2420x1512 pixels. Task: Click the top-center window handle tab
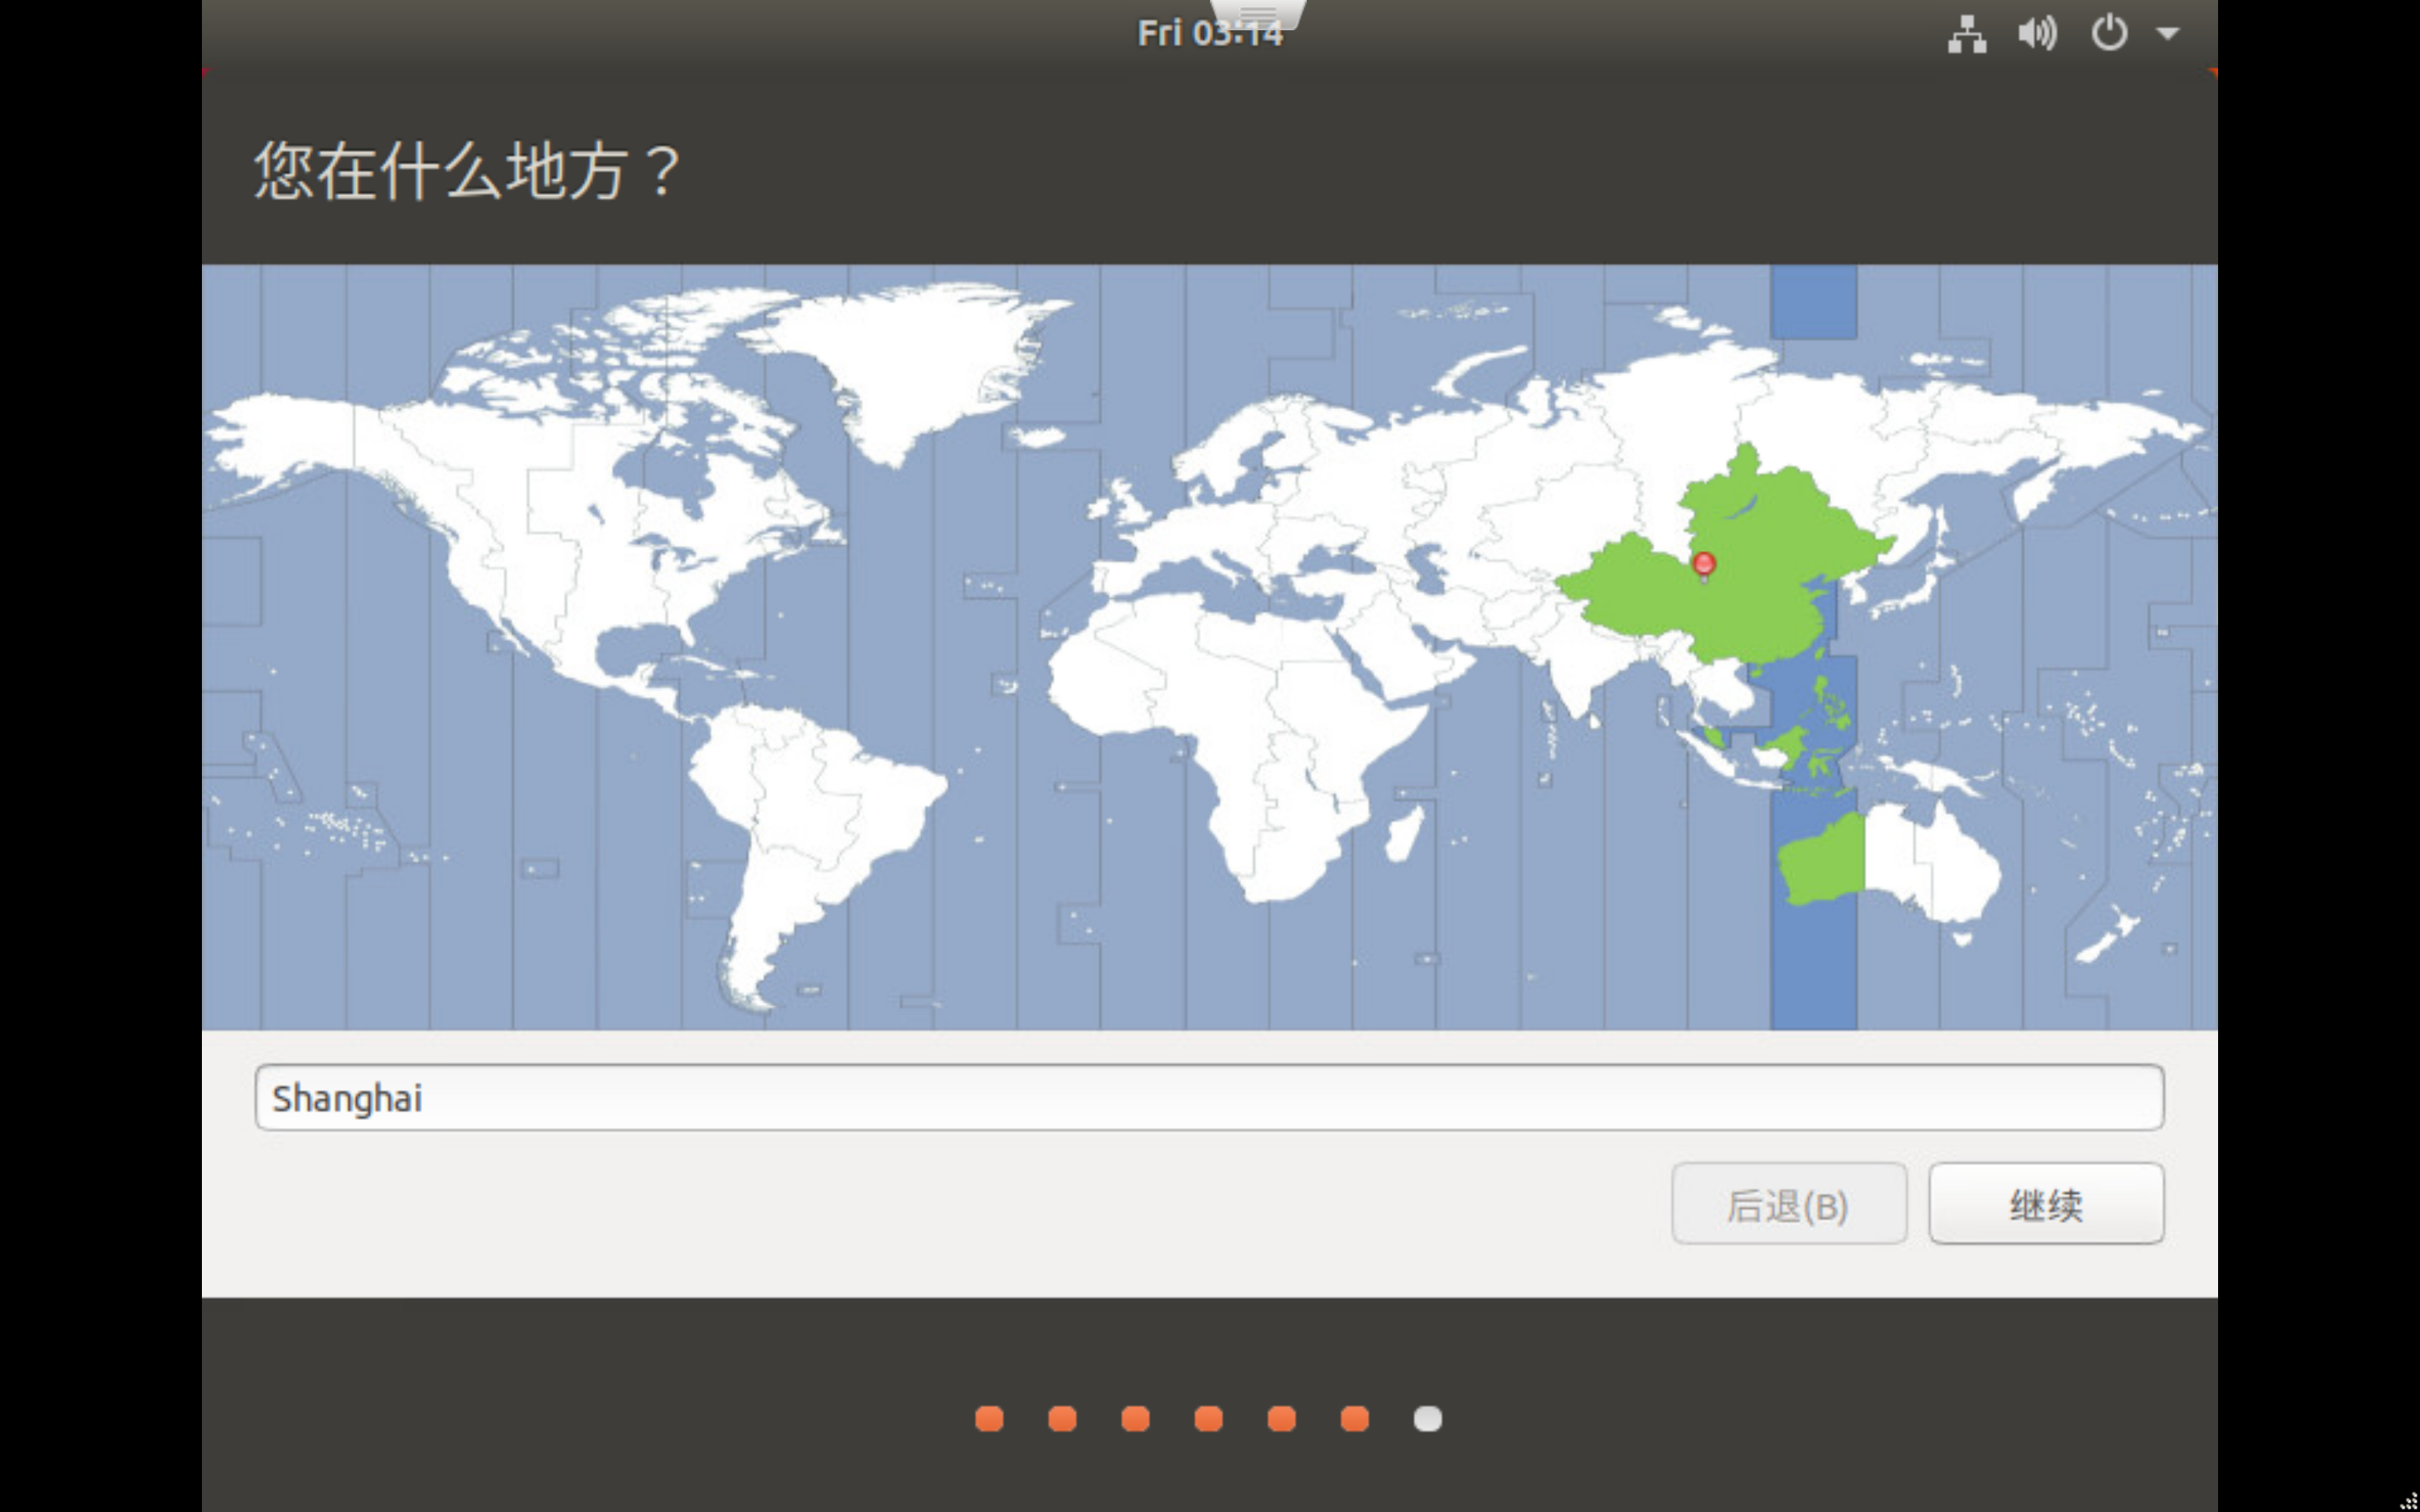point(1257,12)
